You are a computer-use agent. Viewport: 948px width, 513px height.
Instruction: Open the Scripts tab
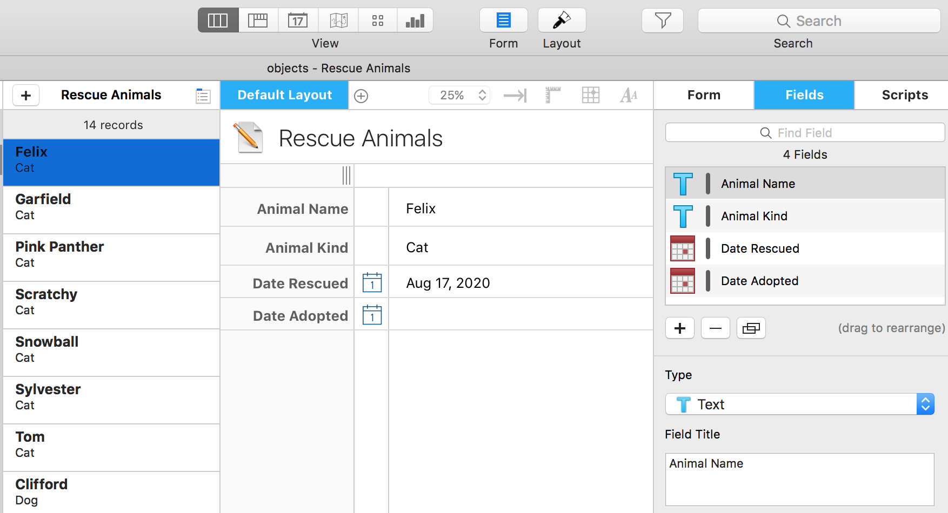tap(904, 95)
